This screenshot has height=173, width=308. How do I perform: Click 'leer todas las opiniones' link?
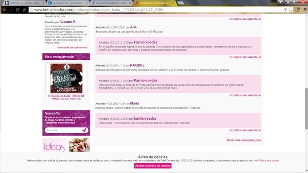[x=73, y=48]
